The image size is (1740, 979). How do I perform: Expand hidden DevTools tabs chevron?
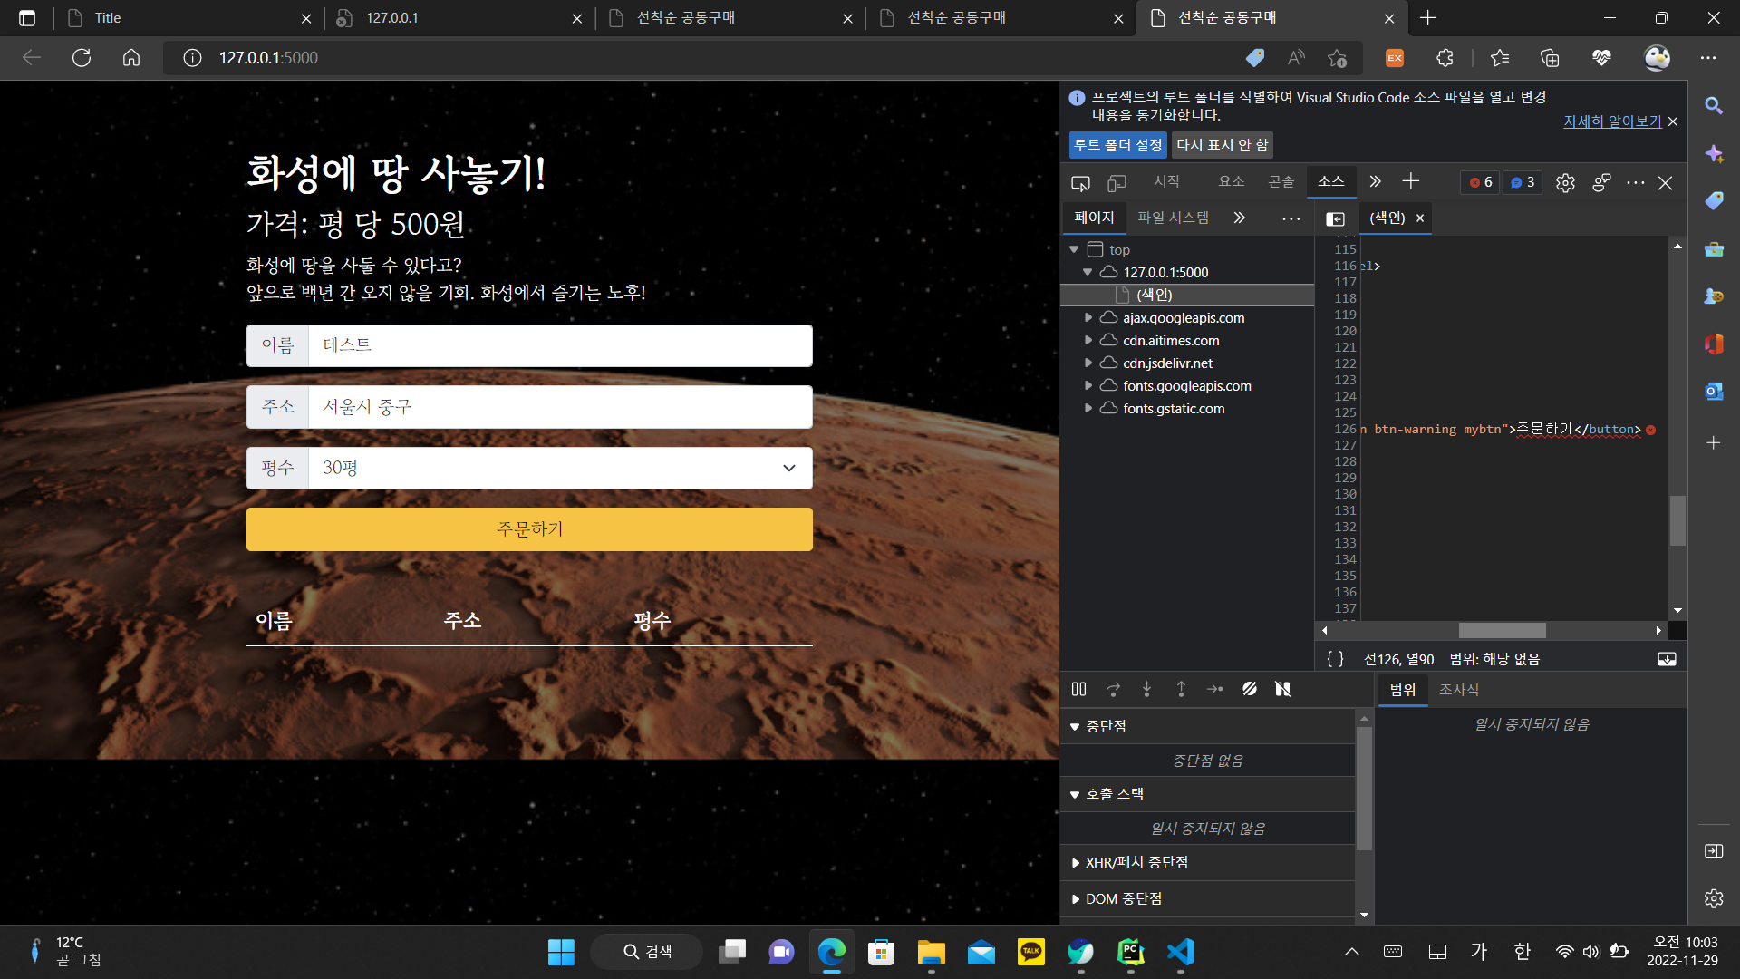point(1375,181)
